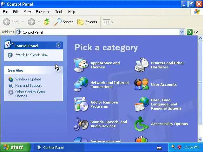Image resolution: width=203 pixels, height=152 pixels.
Task: Open Date, Time, Language calendar globe icon
Action: tap(142, 104)
